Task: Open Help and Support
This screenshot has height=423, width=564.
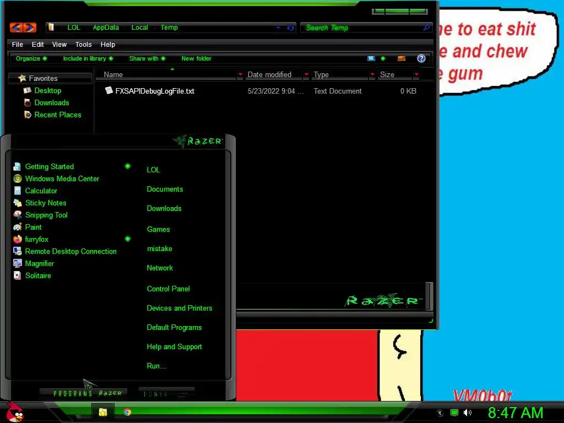Action: coord(174,347)
